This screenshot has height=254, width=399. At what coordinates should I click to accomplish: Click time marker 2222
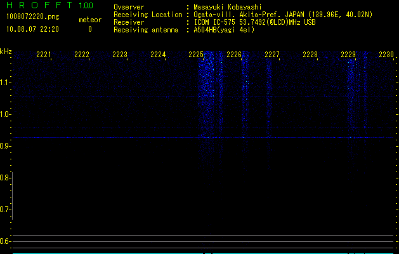click(82, 54)
